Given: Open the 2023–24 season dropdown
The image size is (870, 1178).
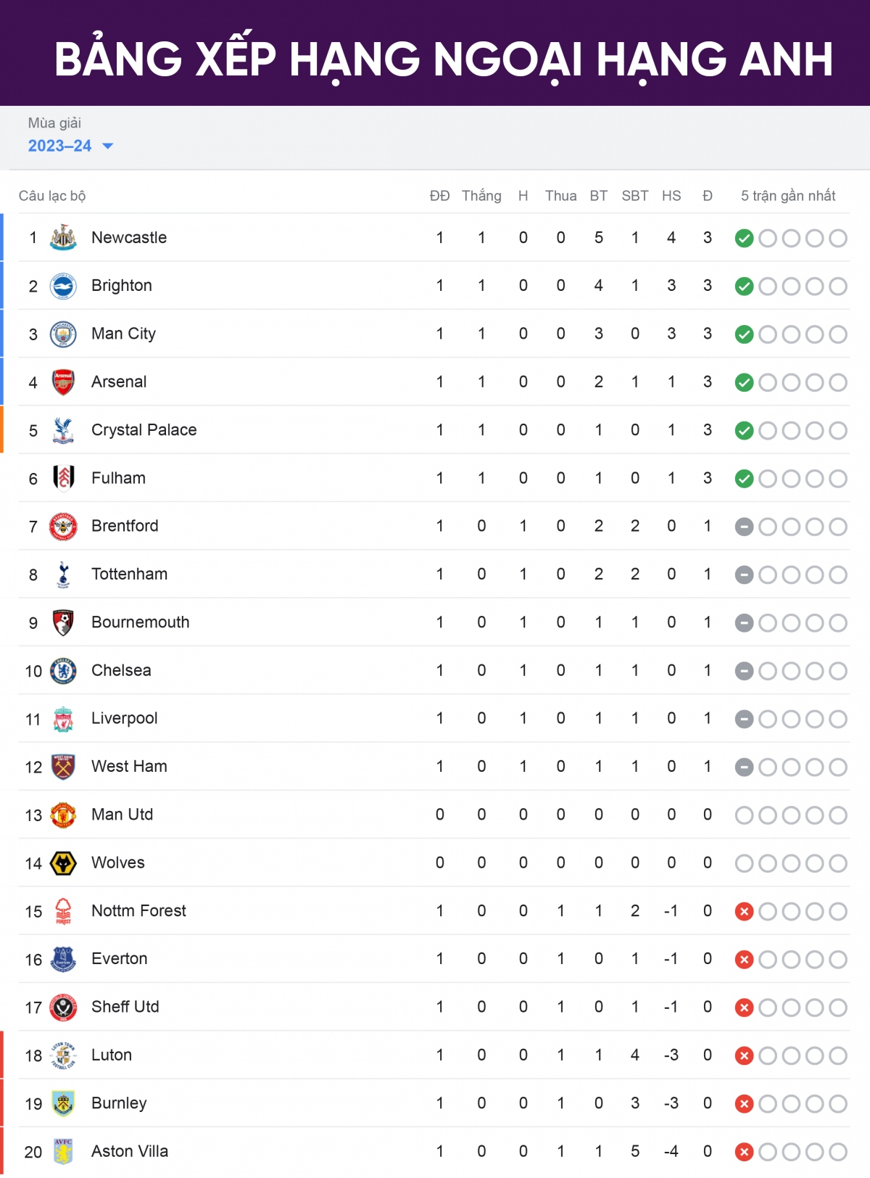Looking at the screenshot, I should click(60, 146).
